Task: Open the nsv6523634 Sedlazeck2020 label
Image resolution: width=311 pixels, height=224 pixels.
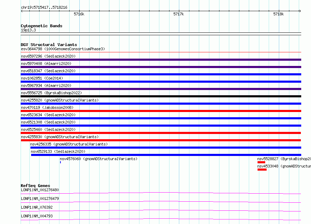Action: (48, 115)
